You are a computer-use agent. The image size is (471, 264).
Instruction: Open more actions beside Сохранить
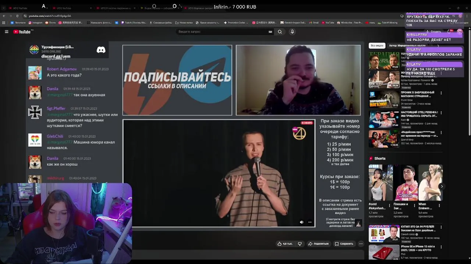tap(361, 244)
